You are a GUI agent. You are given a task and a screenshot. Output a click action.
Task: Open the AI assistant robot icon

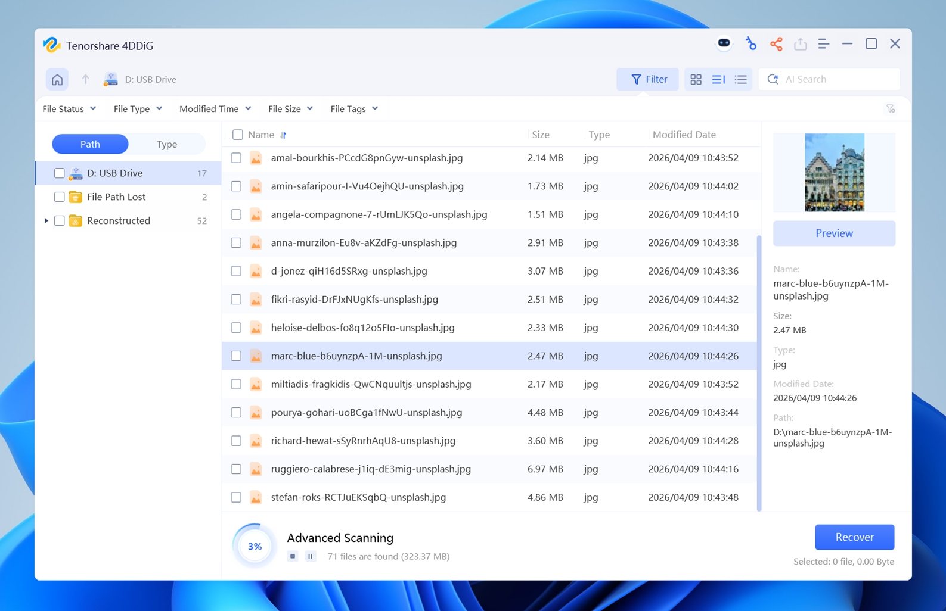pyautogui.click(x=724, y=43)
